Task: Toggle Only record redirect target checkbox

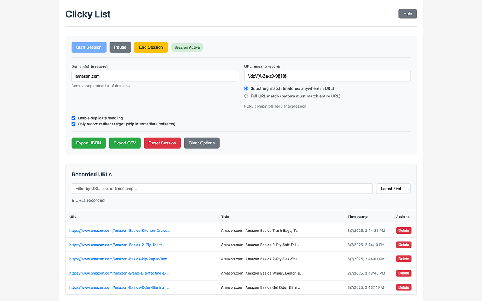Action: pos(73,124)
